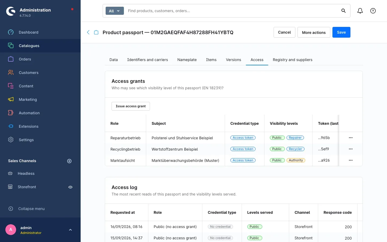
Task: Open row actions for Reparaturbetrieb grant
Action: coord(351,138)
